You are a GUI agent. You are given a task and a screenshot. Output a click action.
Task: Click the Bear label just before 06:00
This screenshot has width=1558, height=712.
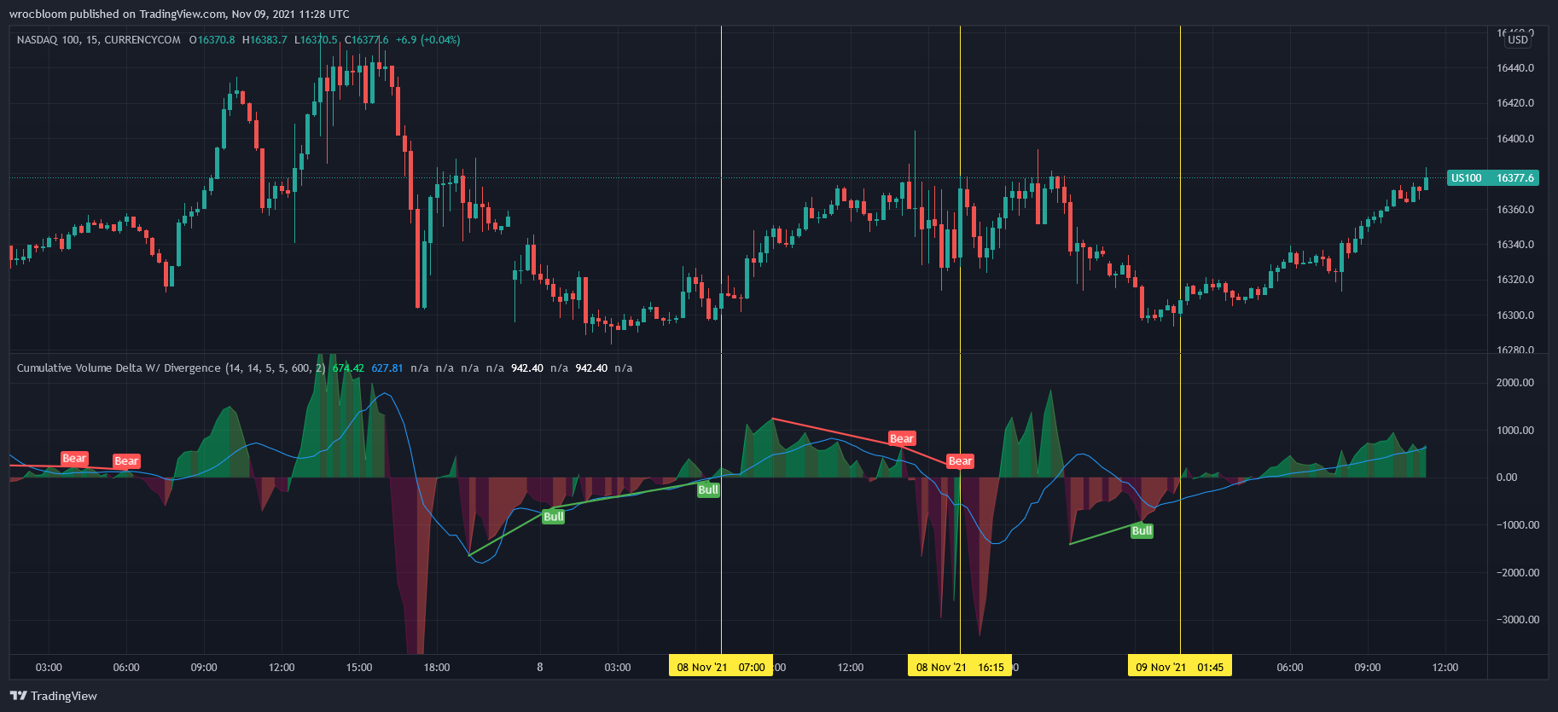tap(126, 461)
